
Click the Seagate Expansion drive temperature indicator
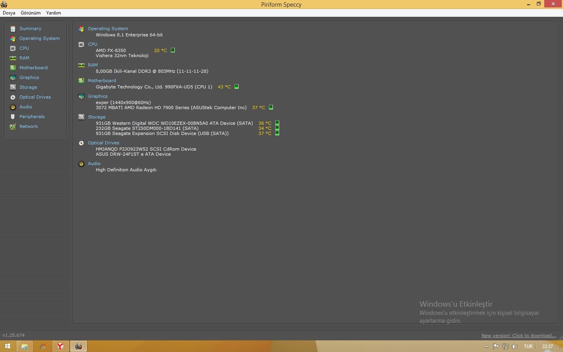[277, 133]
